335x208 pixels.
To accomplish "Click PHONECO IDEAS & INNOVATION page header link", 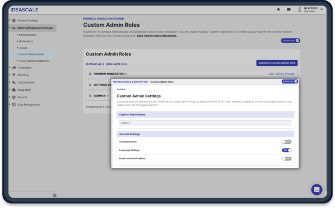I will tap(103, 19).
